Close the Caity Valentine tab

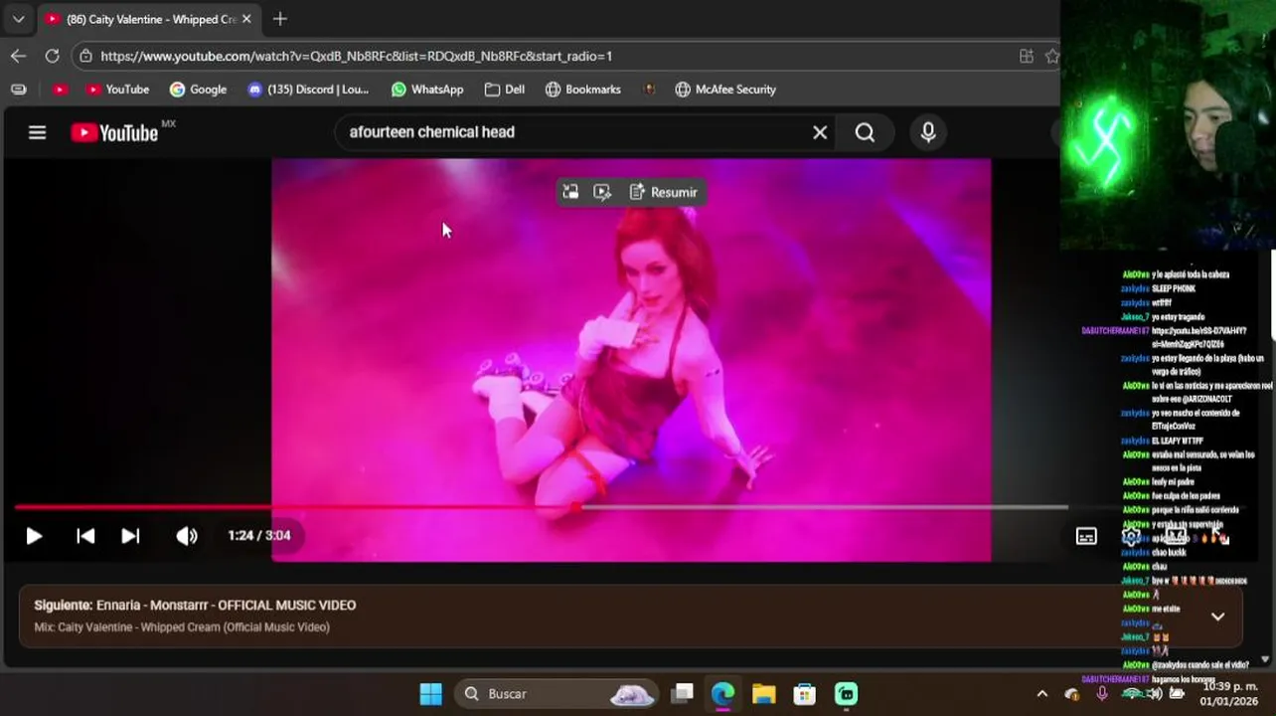coord(246,19)
